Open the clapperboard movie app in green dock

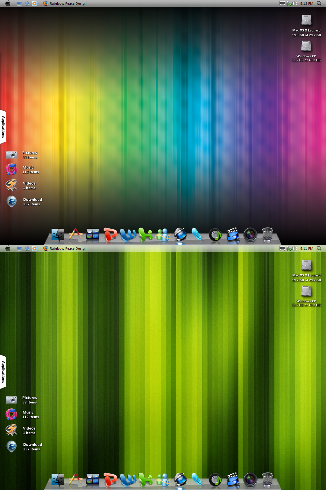(233, 480)
